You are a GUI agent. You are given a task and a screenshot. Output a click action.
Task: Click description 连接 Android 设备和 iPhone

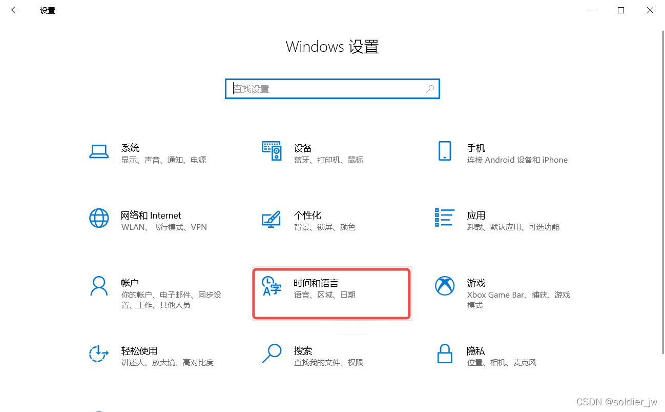[x=517, y=160]
